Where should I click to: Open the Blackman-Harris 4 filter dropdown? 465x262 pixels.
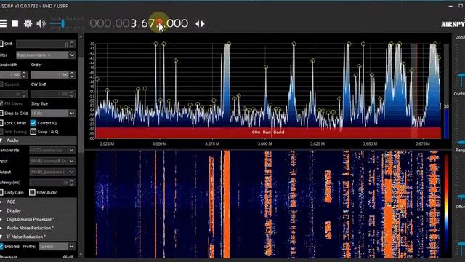(x=46, y=55)
